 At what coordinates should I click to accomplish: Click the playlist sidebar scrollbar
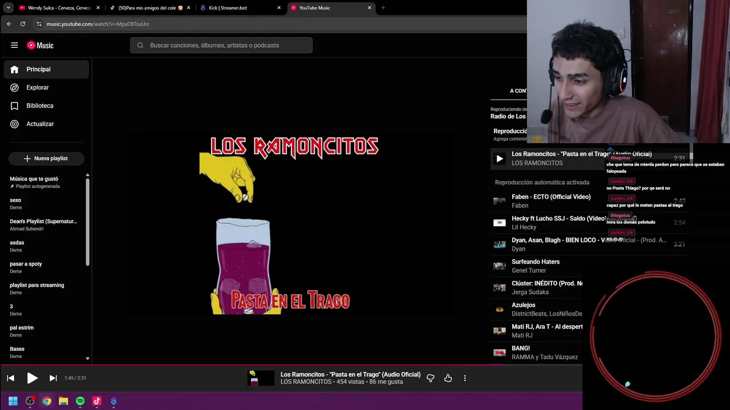(x=87, y=222)
